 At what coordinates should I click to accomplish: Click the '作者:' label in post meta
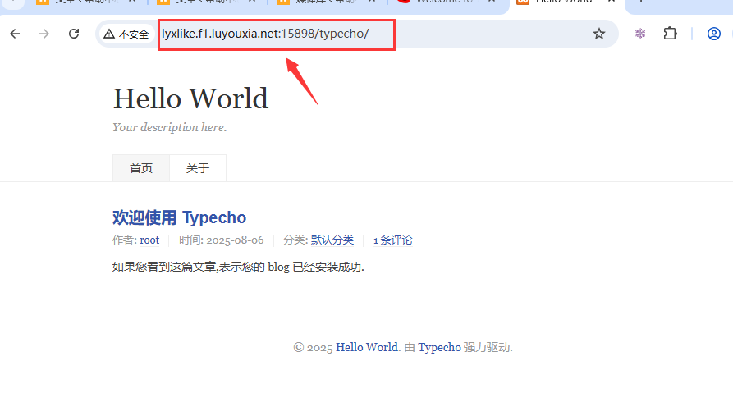pos(125,240)
